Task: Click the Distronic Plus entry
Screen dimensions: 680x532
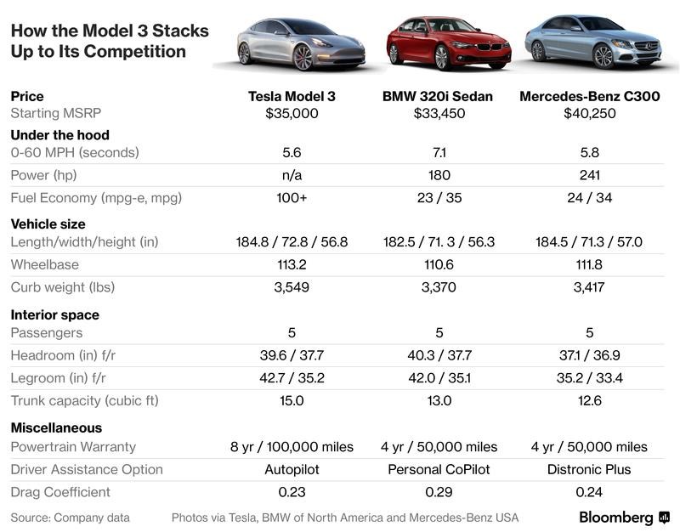Action: pos(589,469)
